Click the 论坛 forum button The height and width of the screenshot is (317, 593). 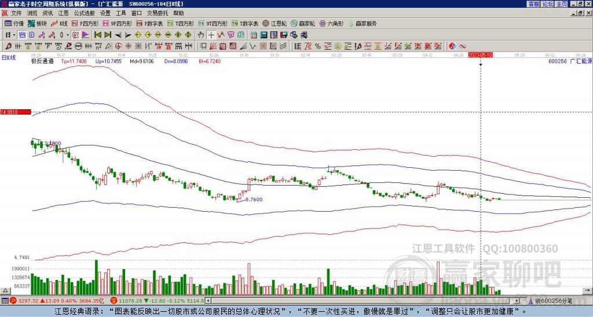pyautogui.click(x=547, y=4)
